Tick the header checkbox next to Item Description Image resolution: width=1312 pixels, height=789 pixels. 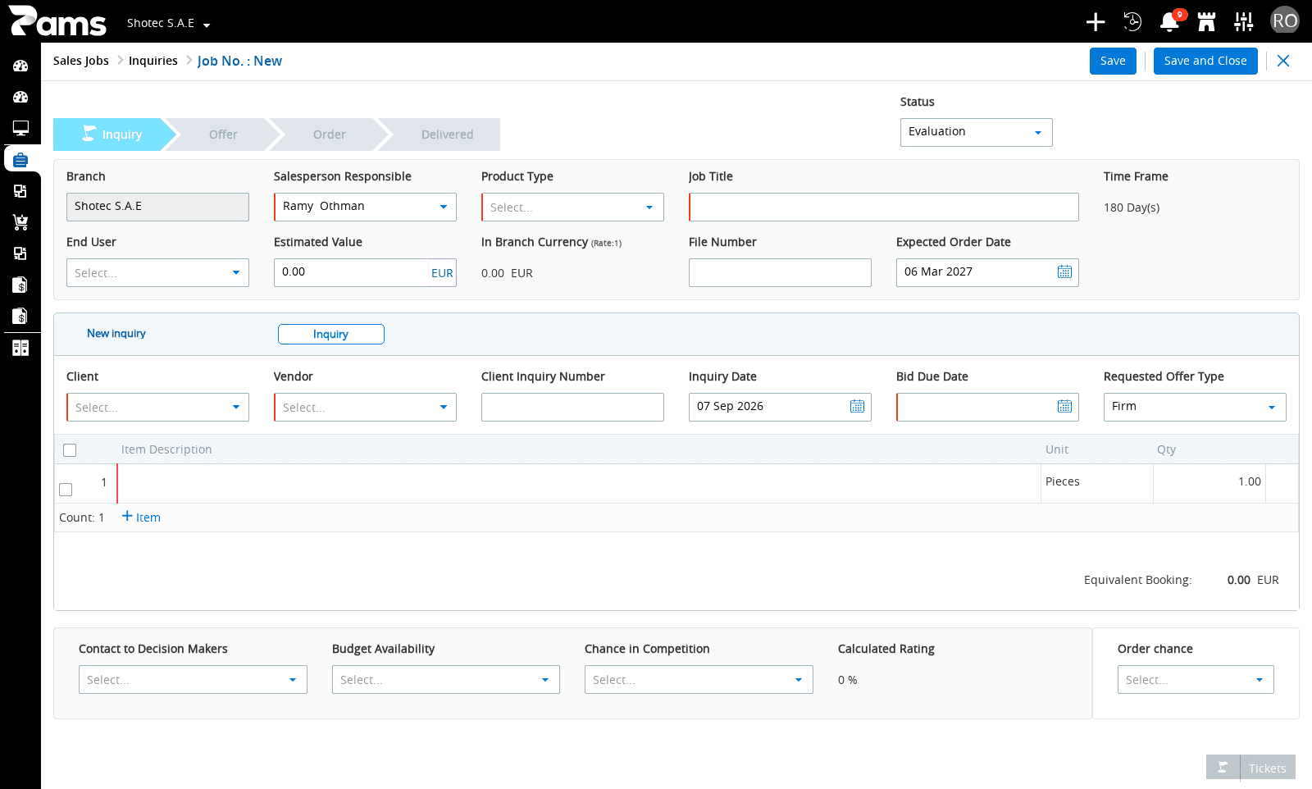[x=70, y=450]
